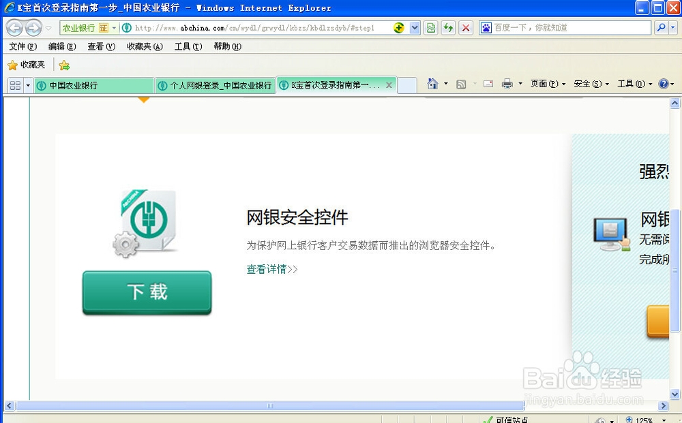Go forward with the Forward arrow button
This screenshot has width=682, height=423.
(x=33, y=28)
